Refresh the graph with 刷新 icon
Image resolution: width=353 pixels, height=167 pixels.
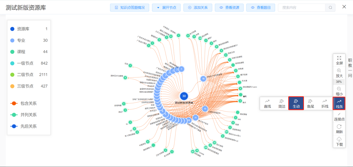click(339, 126)
